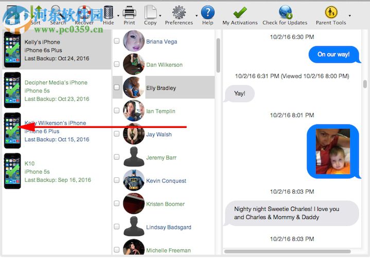Open Kristen Boomer conversation
This screenshot has height=258, width=370.
tap(164, 204)
